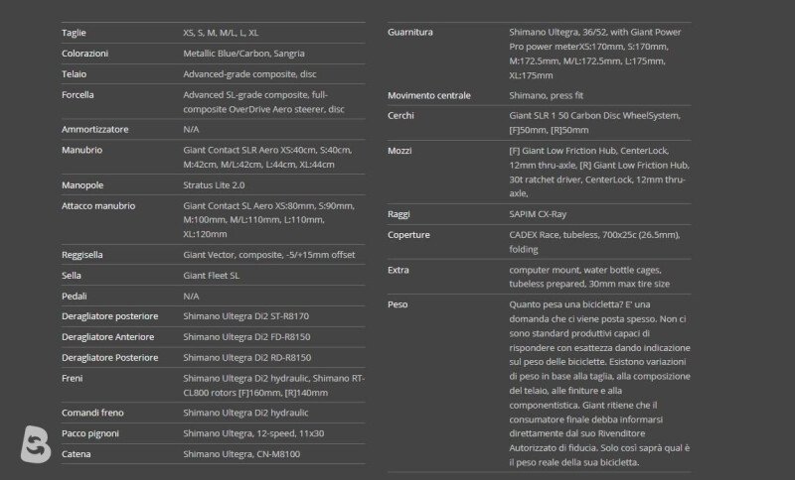Click the watermark logo icon bottom-left

point(36,444)
